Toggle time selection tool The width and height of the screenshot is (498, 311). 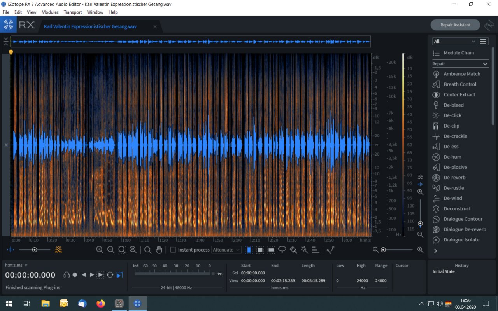click(x=249, y=250)
